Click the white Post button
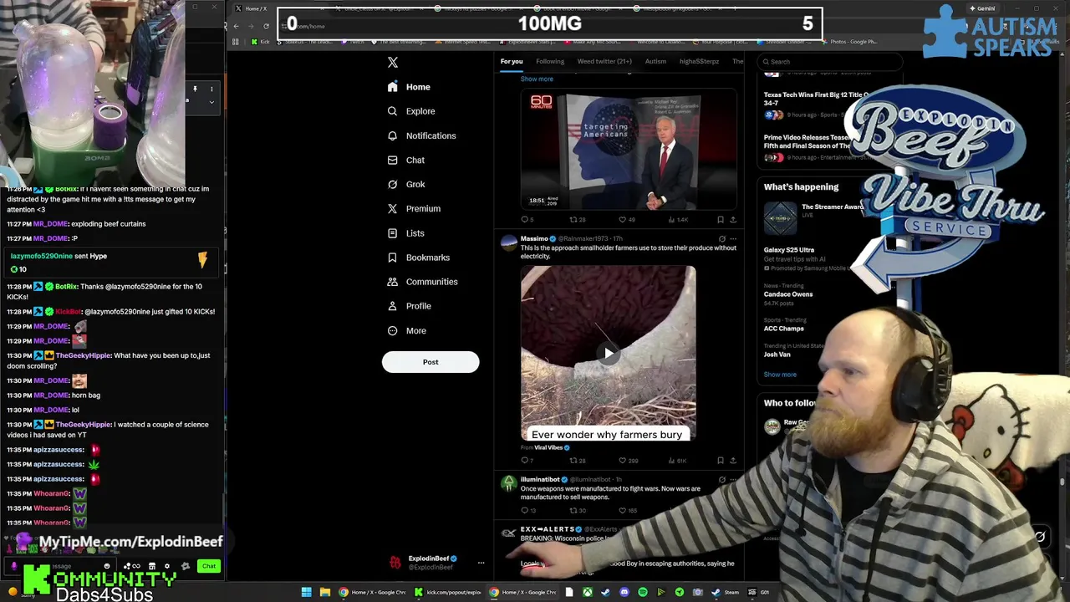1070x602 pixels. point(431,362)
